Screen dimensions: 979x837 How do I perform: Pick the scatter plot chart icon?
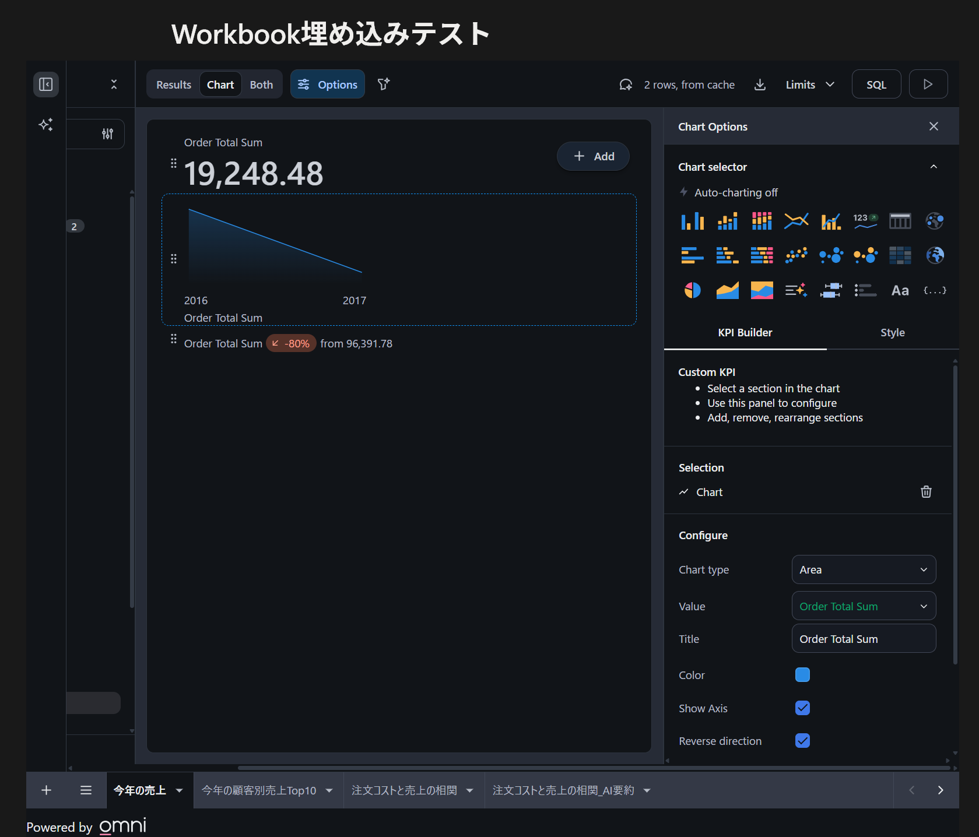coord(796,255)
